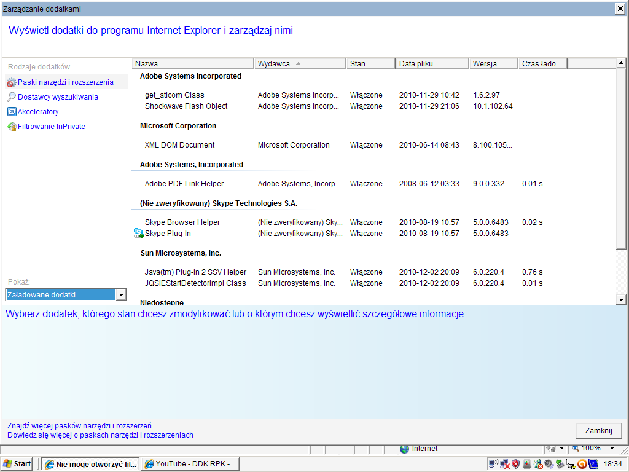The height and width of the screenshot is (472, 629).
Task: Switch to Nie mogę otworzyć fil... taskbar window
Action: tap(91, 465)
